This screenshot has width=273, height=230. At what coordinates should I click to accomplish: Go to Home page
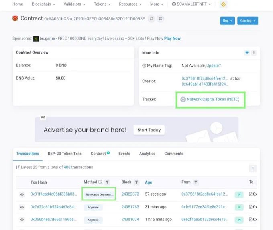(18, 4)
